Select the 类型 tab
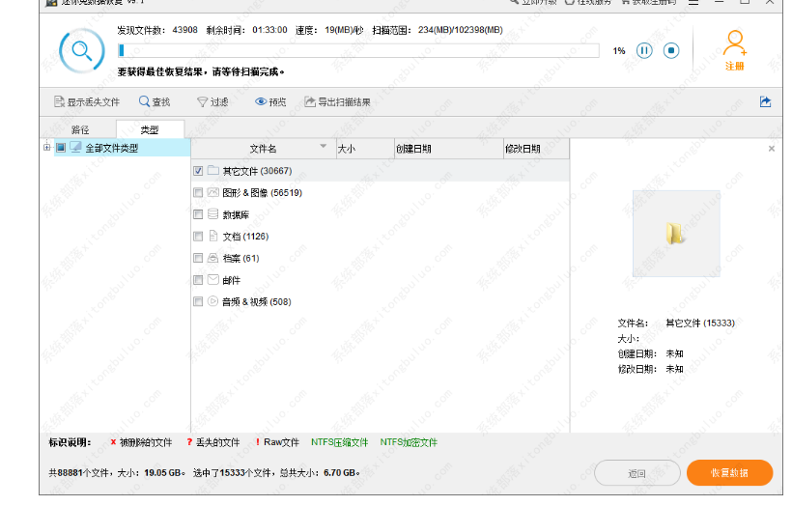Image resolution: width=792 pixels, height=506 pixels. point(150,129)
